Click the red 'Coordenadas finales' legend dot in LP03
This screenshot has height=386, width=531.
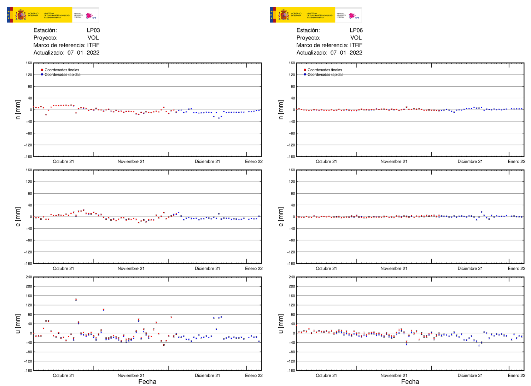point(42,70)
